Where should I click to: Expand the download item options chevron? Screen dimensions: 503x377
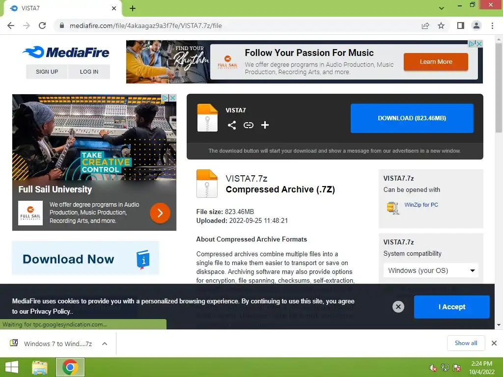(105, 344)
